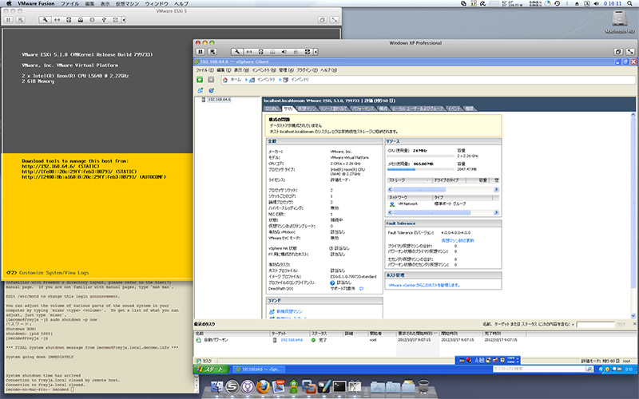This screenshot has width=639, height=399.
Task: Open the wrench settings icon in VM toolbar
Action: point(236,52)
